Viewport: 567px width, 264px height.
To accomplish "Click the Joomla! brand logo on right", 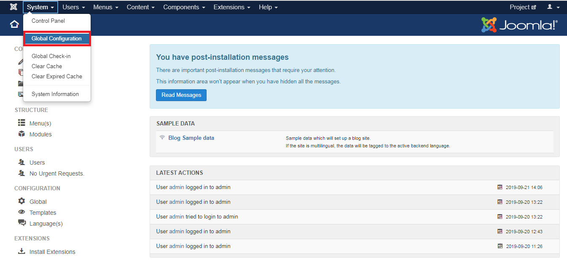I will tap(520, 25).
